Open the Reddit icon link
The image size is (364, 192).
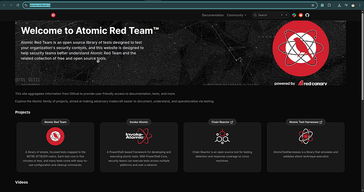click(301, 15)
